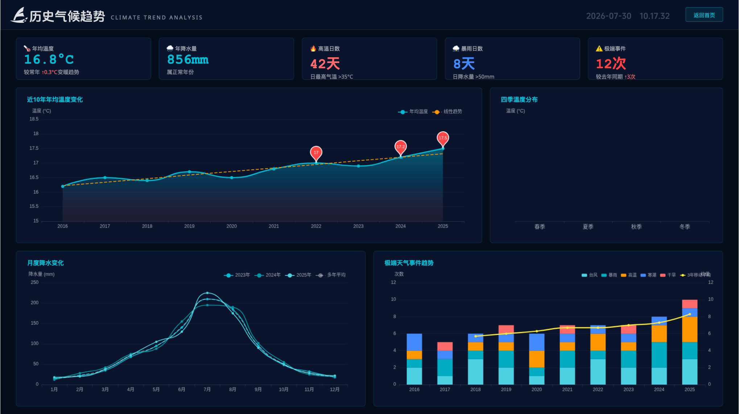Click the 返回首页 button
This screenshot has width=739, height=414.
(x=704, y=15)
